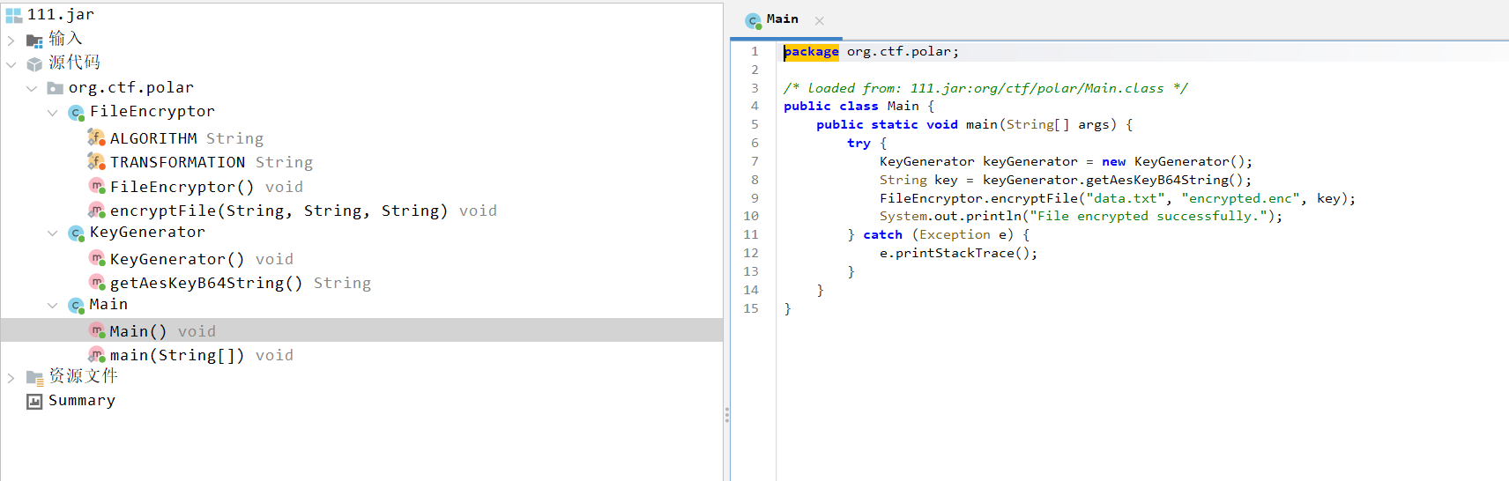
Task: Click getAesKeyB64String call in code line 8
Action: (x=1160, y=180)
